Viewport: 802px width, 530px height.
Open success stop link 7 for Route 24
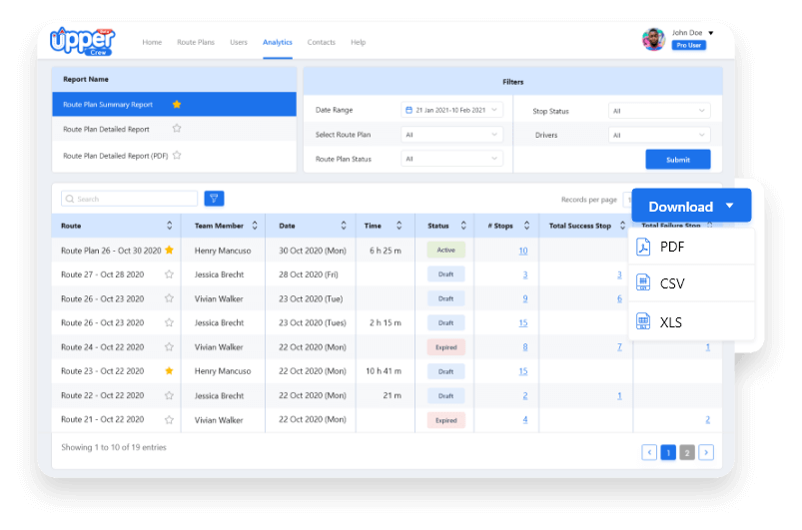[619, 347]
